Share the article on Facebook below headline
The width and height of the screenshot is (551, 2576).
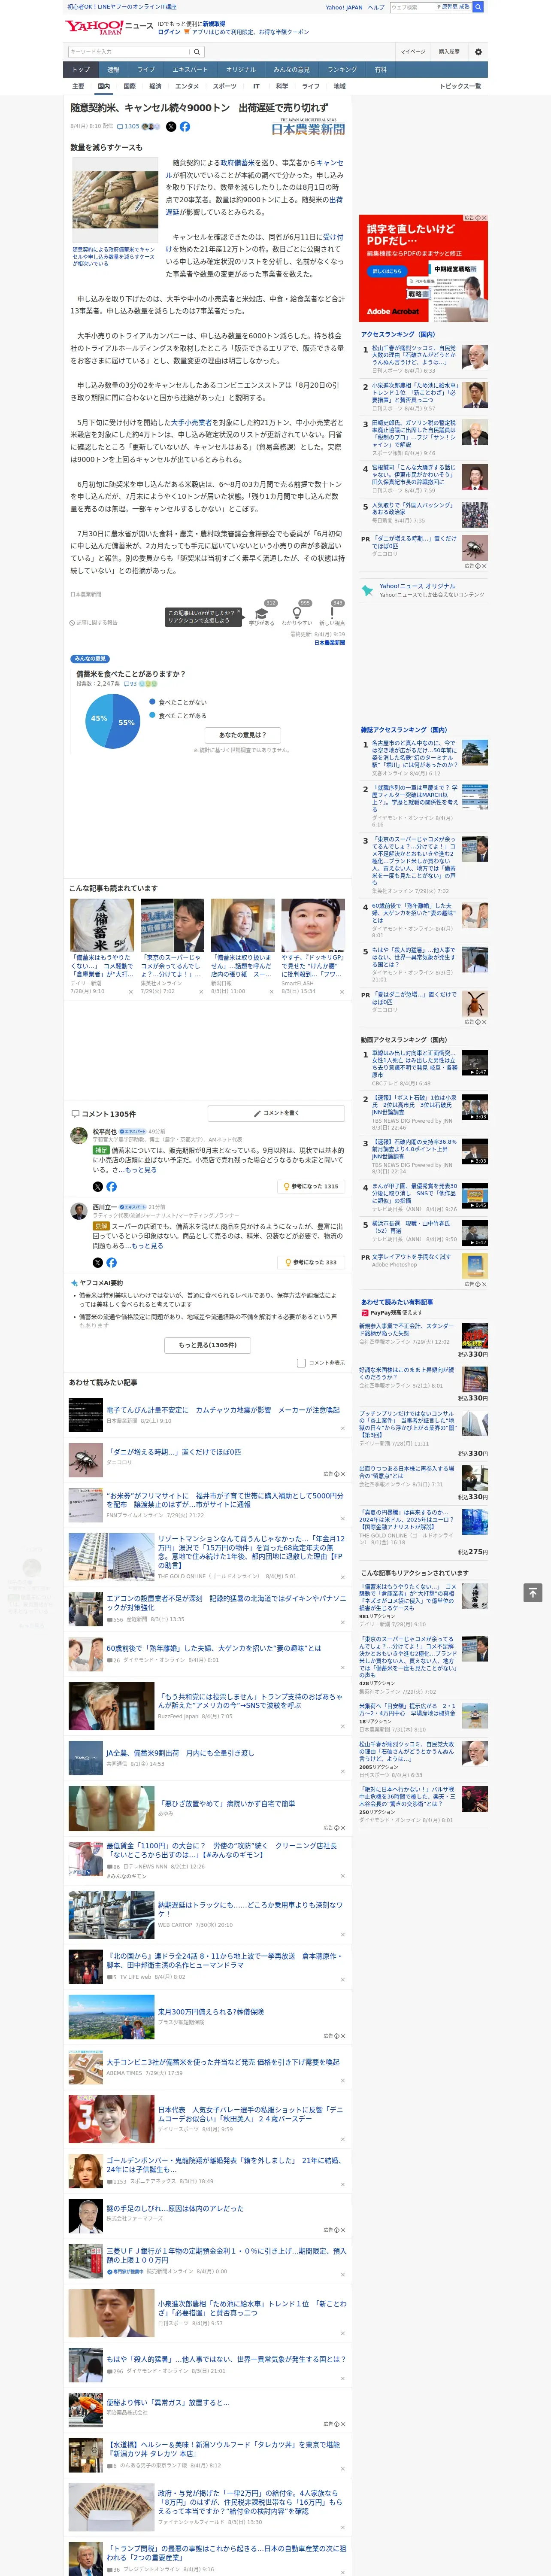coord(185,127)
